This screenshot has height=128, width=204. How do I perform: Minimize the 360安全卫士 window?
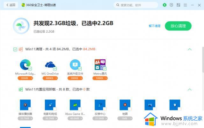click(193, 5)
